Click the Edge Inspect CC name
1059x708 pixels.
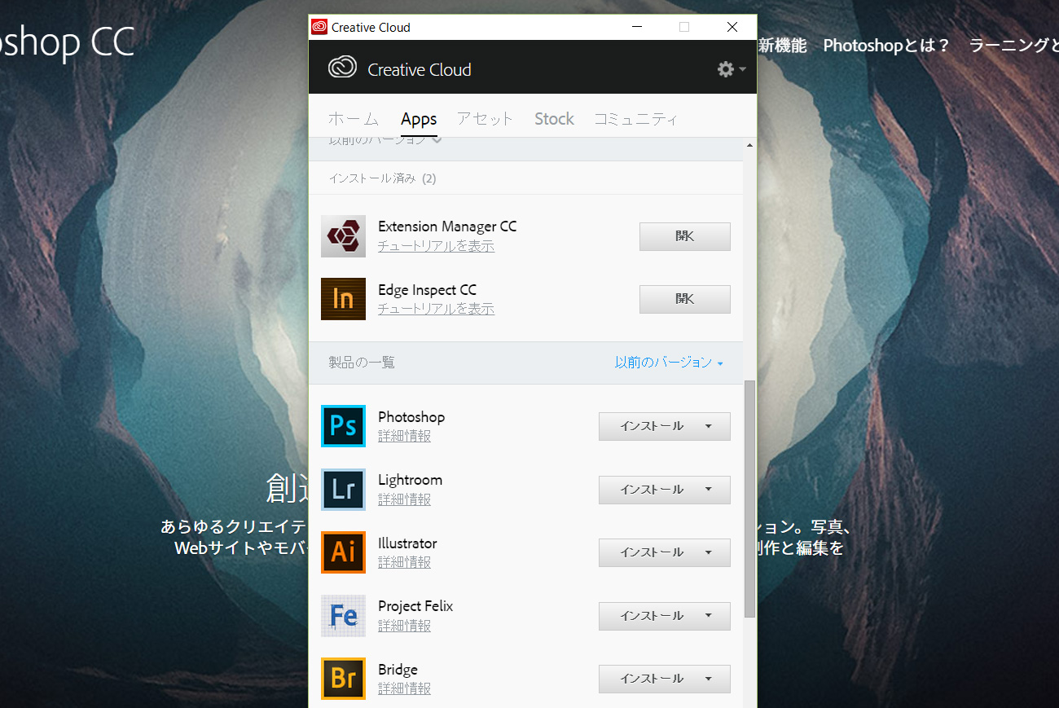pos(427,290)
